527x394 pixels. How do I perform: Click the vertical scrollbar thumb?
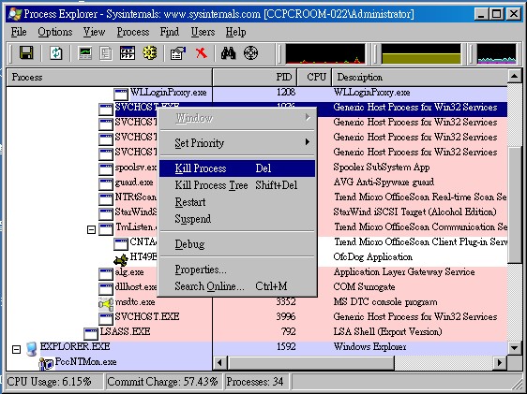click(x=514, y=205)
